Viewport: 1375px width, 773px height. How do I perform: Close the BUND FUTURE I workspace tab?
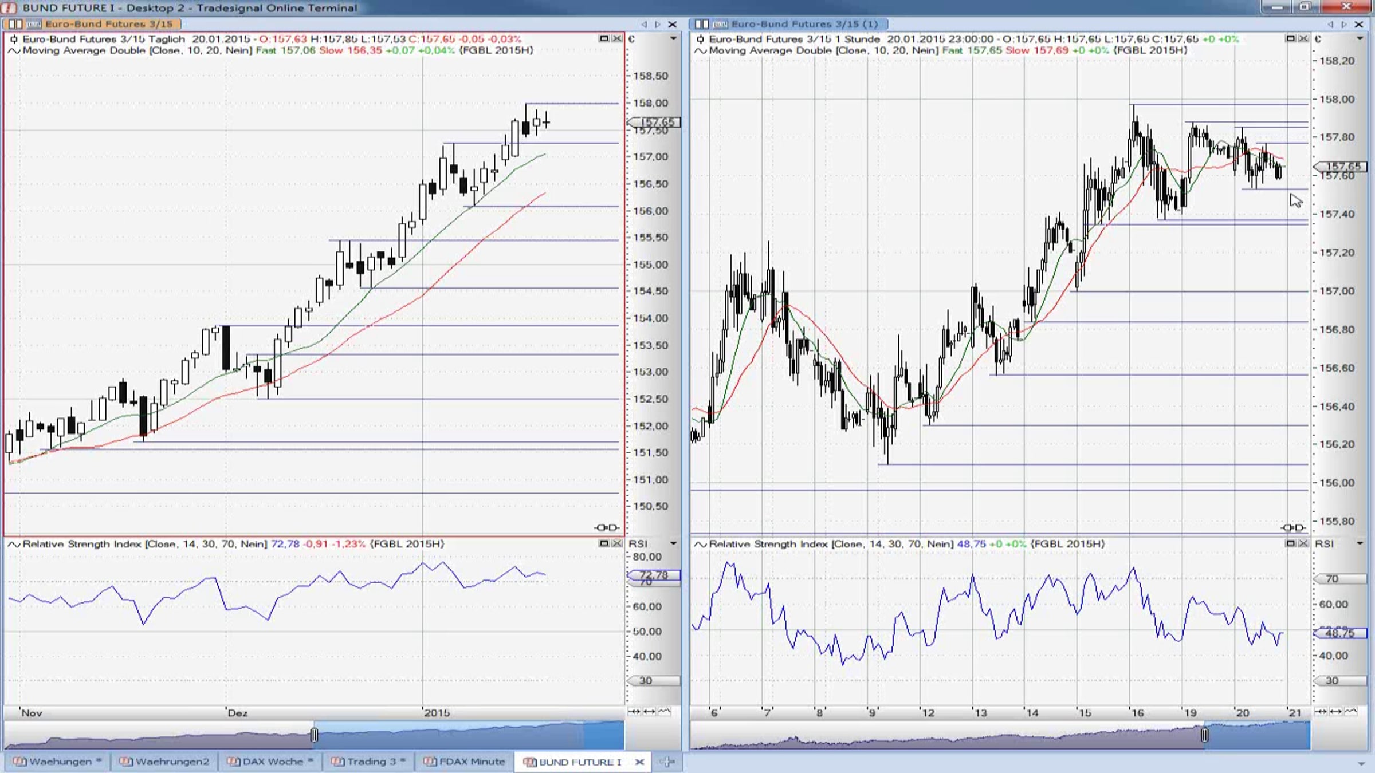pyautogui.click(x=640, y=762)
